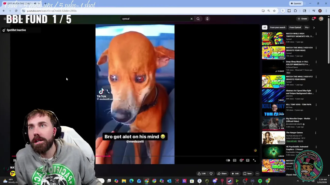Open options menu for Kill Tony #595 video

[x=316, y=105]
